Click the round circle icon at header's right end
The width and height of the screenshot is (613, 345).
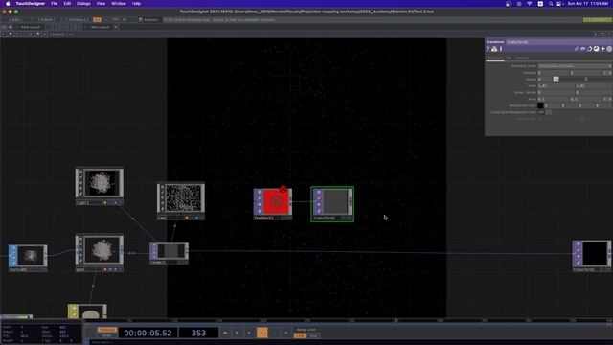point(609,49)
